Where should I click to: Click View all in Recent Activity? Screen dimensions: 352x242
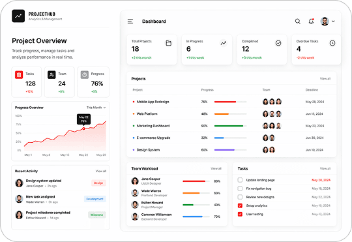[101, 171]
